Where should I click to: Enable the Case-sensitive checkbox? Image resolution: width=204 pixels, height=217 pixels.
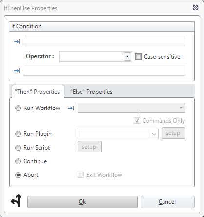click(138, 57)
